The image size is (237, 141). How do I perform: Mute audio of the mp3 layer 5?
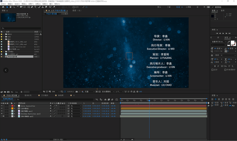(4, 116)
